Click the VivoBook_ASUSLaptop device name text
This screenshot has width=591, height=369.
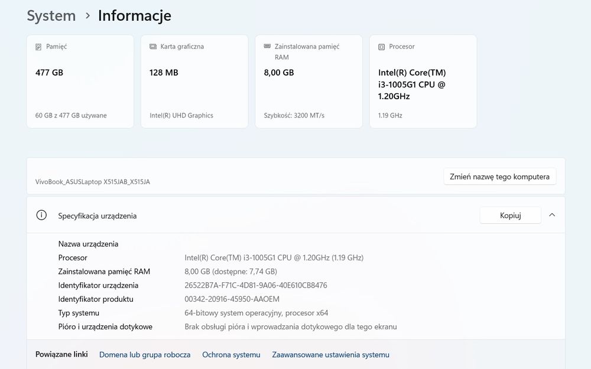[x=93, y=182]
